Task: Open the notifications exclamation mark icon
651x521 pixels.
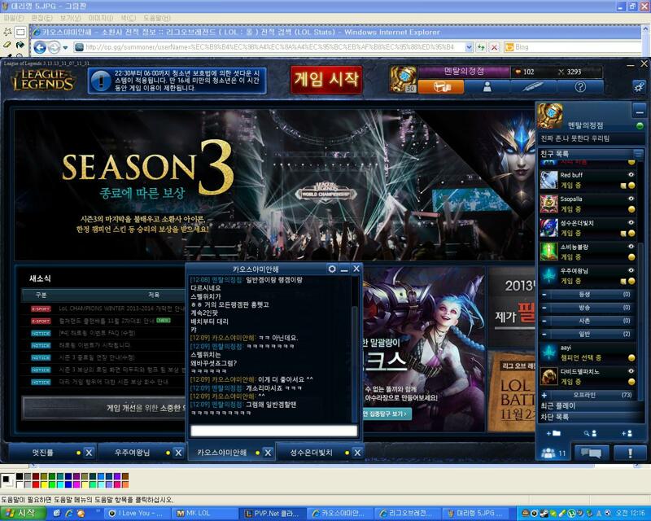Action: 630,453
